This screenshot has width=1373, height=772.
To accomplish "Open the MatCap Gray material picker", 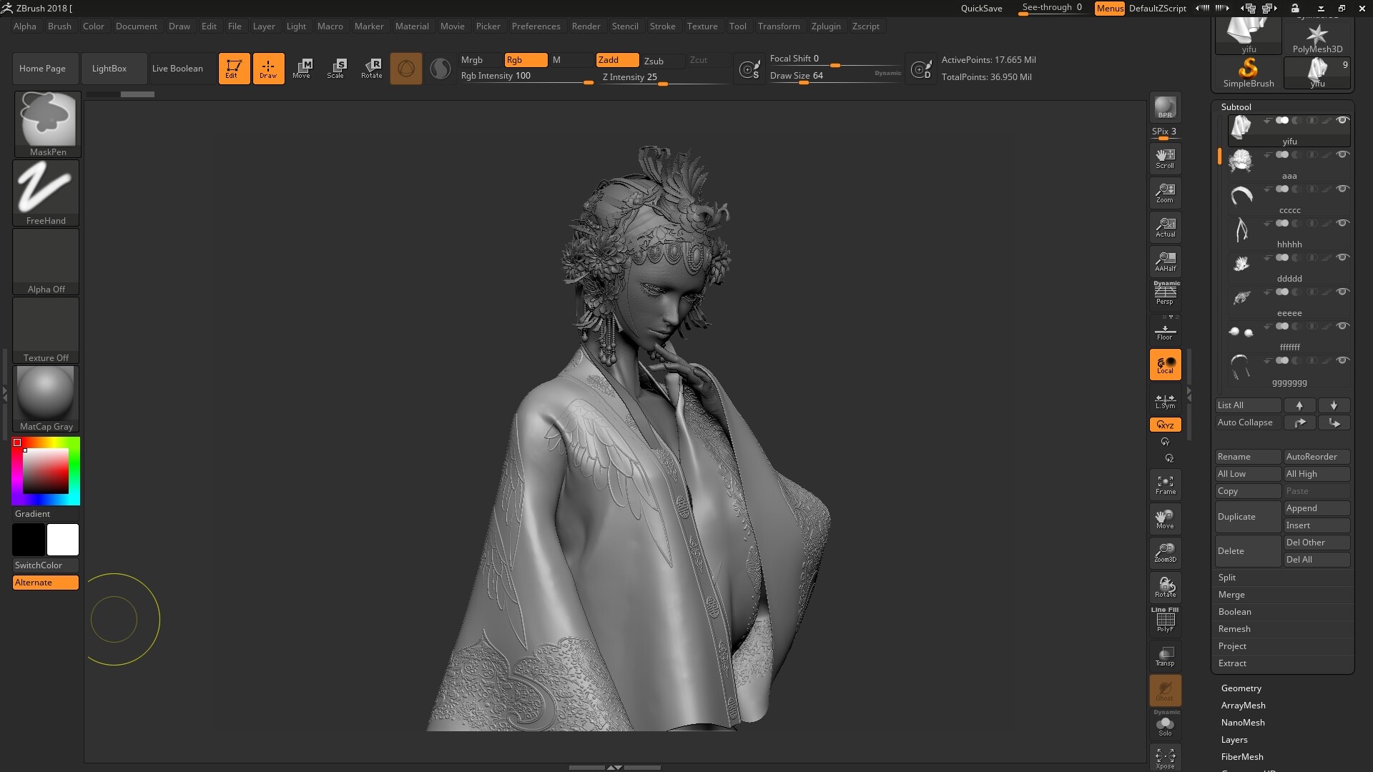I will tap(46, 398).
